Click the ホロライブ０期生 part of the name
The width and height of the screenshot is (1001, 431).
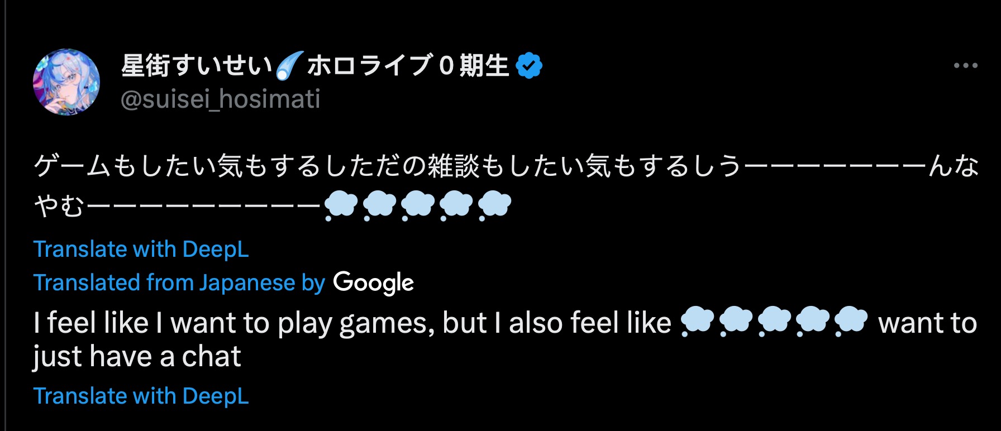point(408,66)
